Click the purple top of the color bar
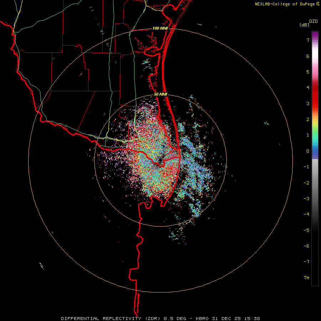This screenshot has width=321, height=321. coord(315,36)
